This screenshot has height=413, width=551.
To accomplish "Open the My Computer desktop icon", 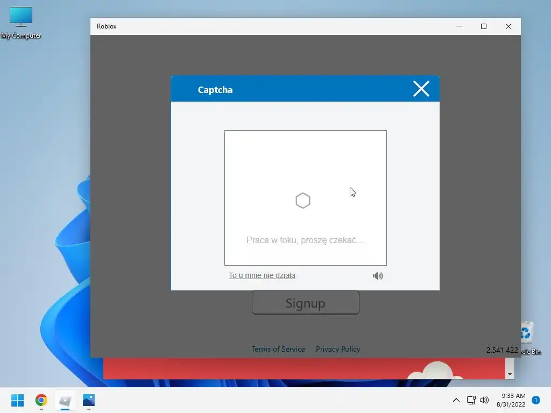I will 21,23.
